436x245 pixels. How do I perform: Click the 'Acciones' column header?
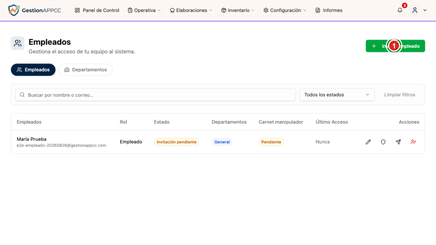click(x=409, y=122)
